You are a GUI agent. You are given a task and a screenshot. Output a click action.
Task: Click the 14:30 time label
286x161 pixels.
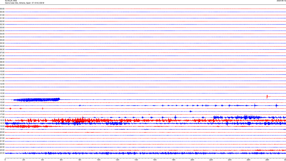tap(2, 100)
